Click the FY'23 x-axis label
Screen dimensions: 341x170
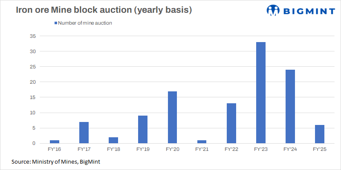coord(261,150)
